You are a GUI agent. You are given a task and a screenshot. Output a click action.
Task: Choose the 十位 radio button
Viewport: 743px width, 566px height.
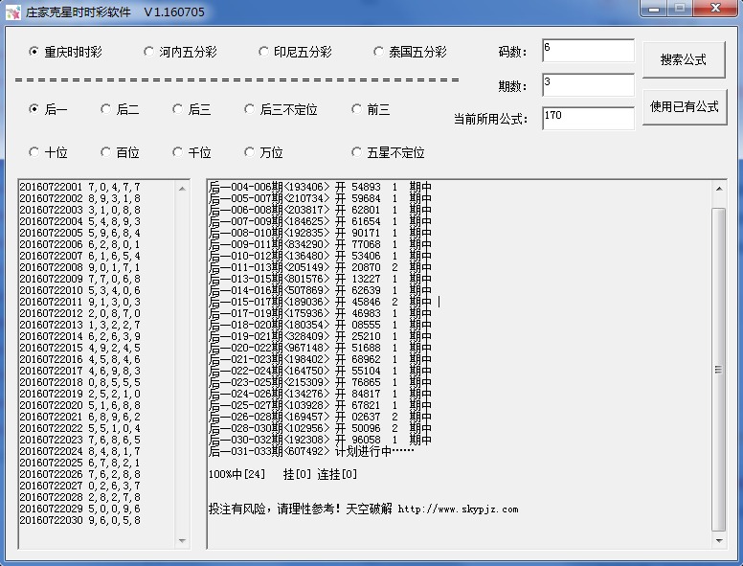coord(34,152)
